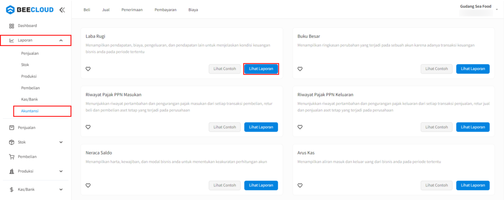
Task: Click the Produksi factory icon
Action: point(12,172)
